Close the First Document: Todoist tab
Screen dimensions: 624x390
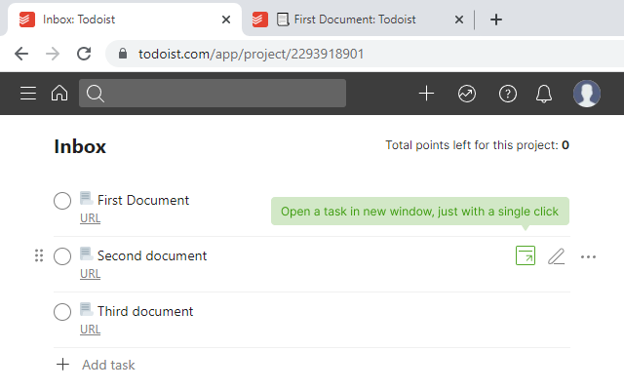click(x=459, y=19)
